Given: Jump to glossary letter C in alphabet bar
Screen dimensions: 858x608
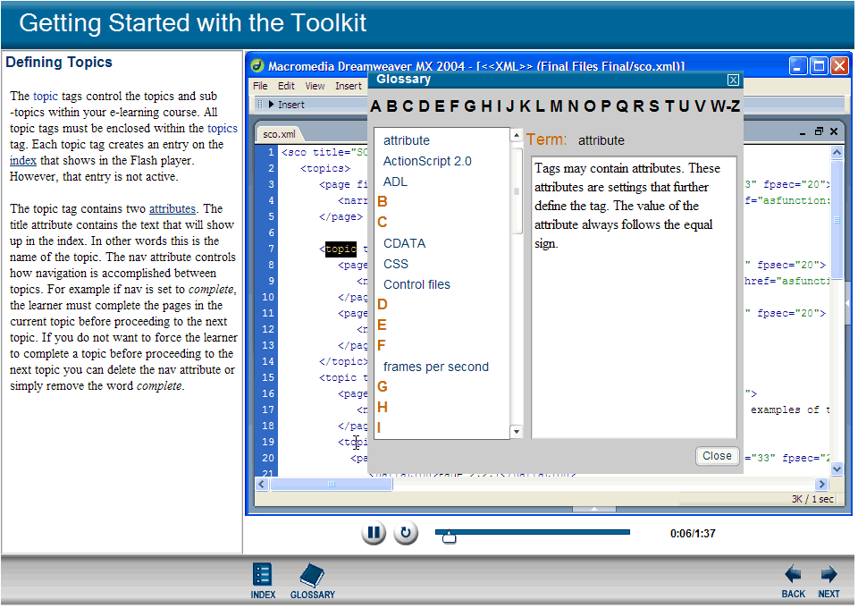Looking at the screenshot, I should (x=408, y=106).
